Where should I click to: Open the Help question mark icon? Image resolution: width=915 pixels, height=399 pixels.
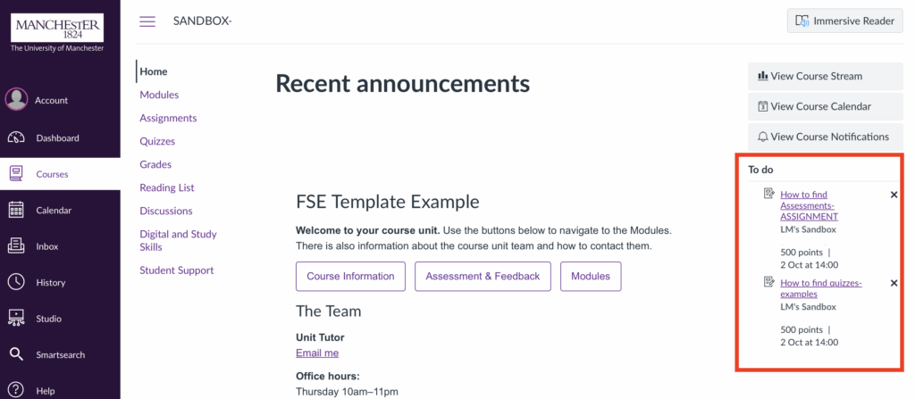click(x=16, y=390)
